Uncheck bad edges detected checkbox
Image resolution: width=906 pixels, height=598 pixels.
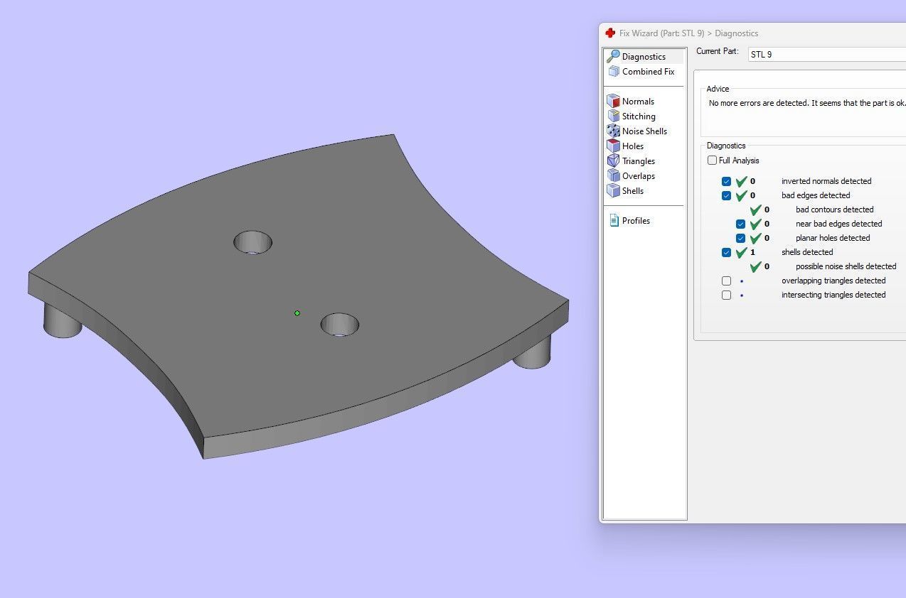click(x=726, y=195)
